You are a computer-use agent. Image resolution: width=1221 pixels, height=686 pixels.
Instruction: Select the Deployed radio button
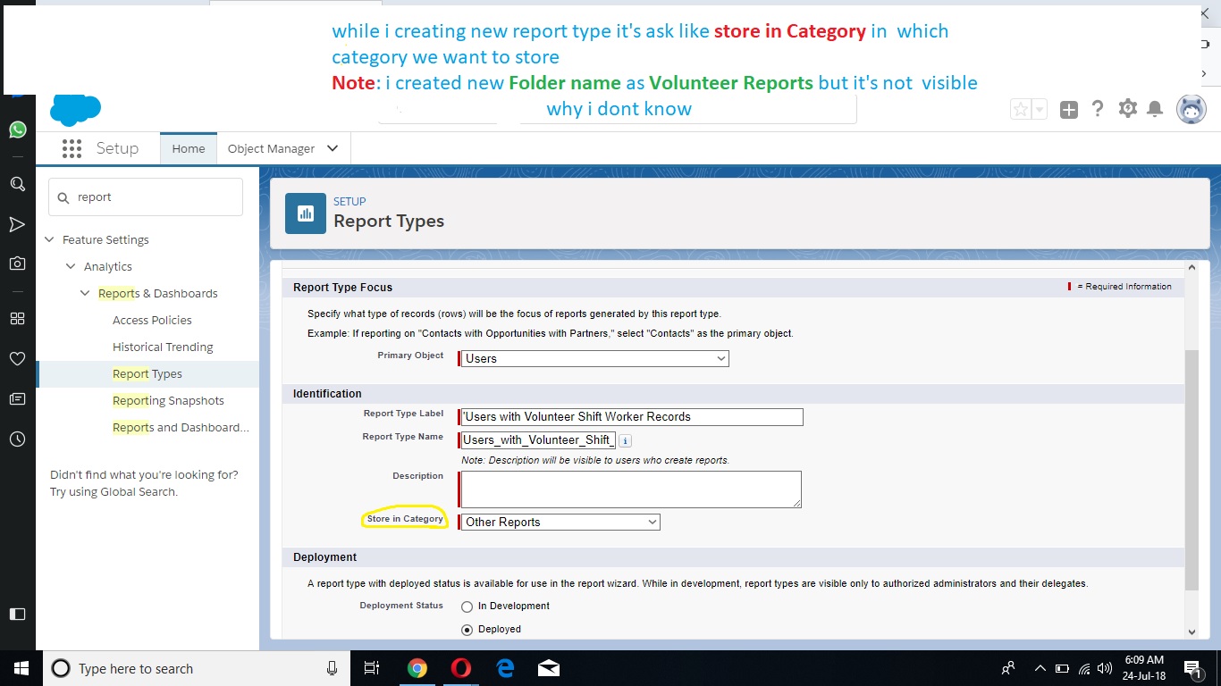[x=467, y=630]
